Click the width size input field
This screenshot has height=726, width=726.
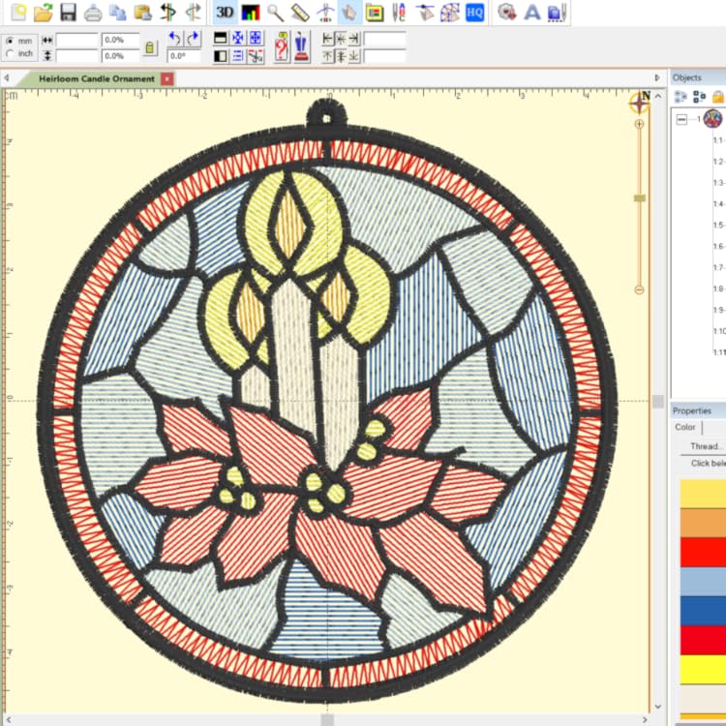click(x=77, y=41)
